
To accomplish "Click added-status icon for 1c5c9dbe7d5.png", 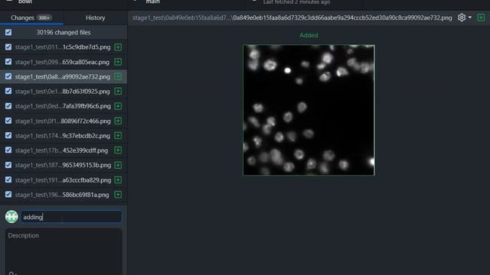I will click(x=118, y=47).
